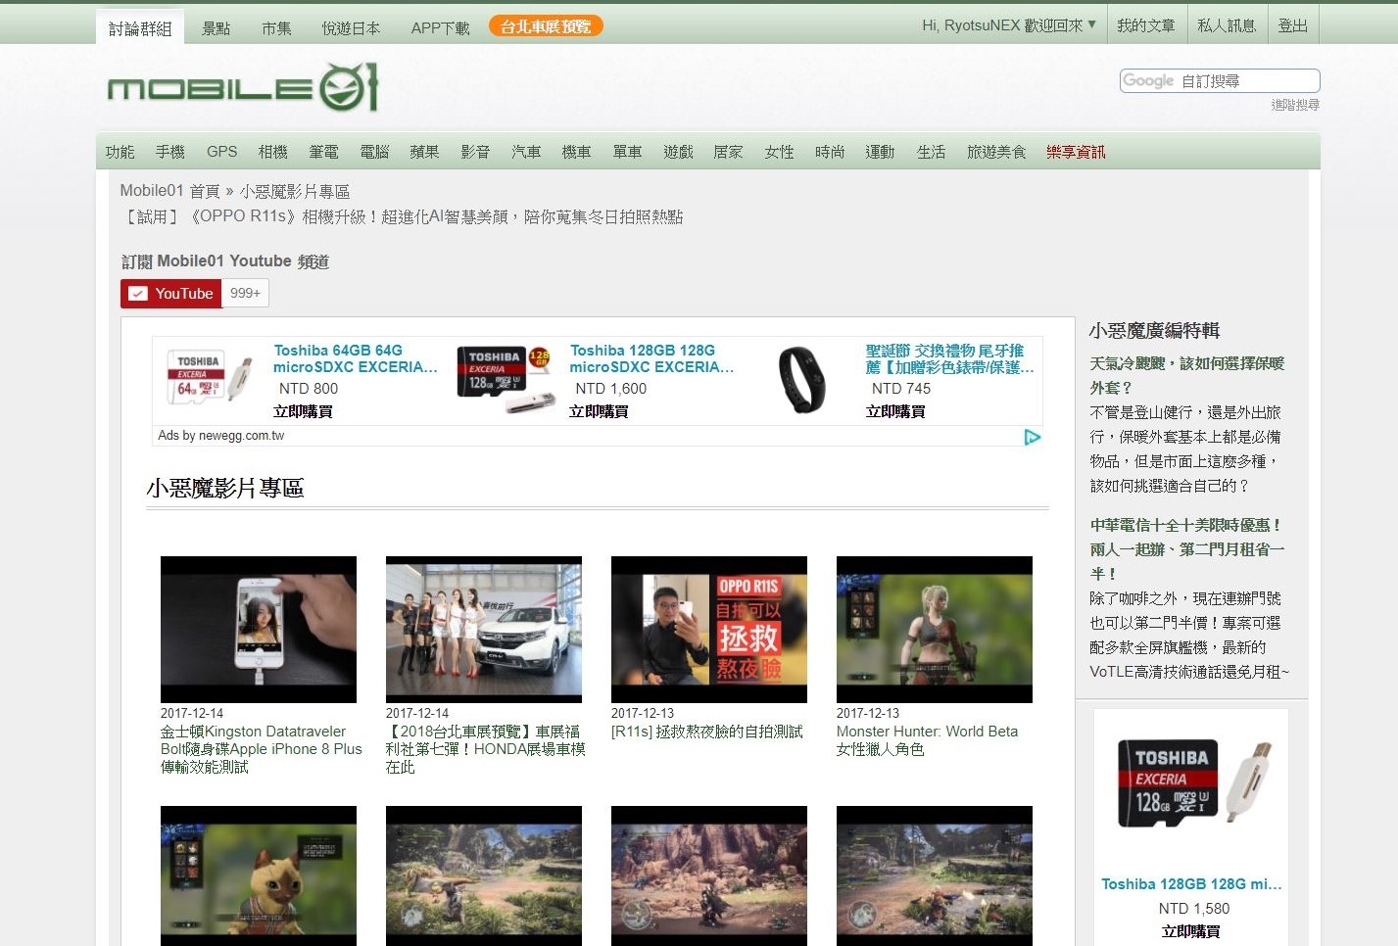Open the 討論群組 tab
Viewport: 1398px width, 946px height.
[x=140, y=28]
